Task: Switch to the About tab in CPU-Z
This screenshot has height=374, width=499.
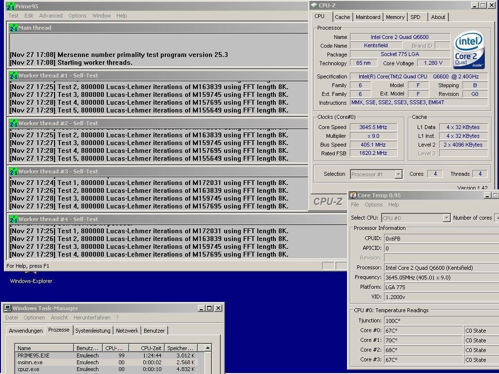Action: click(438, 17)
